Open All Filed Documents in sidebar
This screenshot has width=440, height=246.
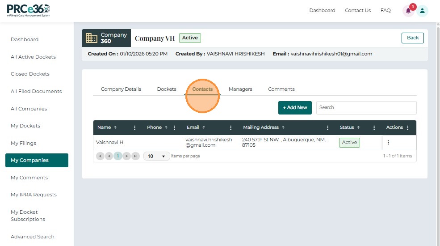tap(36, 91)
